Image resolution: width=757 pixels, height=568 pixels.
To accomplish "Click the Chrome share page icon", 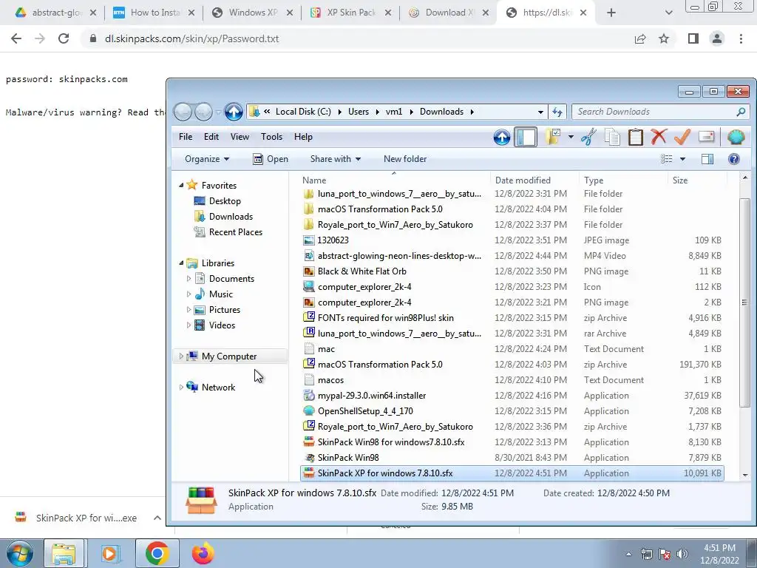I will click(x=640, y=38).
